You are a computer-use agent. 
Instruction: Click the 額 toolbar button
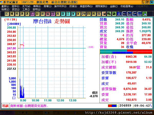(x=89, y=14)
